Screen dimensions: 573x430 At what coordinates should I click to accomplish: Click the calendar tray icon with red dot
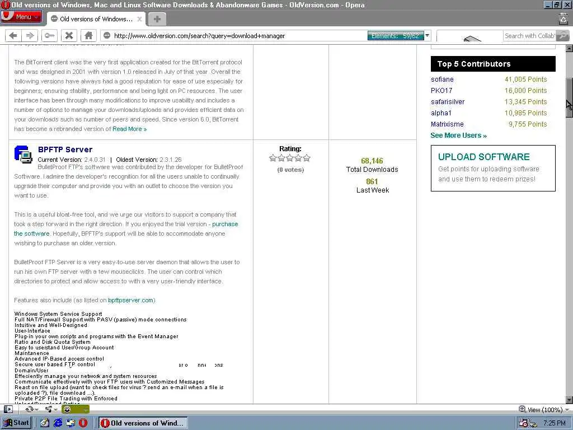tap(523, 423)
